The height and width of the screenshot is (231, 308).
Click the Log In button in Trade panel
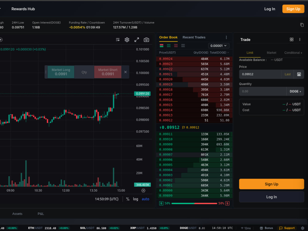click(x=271, y=197)
